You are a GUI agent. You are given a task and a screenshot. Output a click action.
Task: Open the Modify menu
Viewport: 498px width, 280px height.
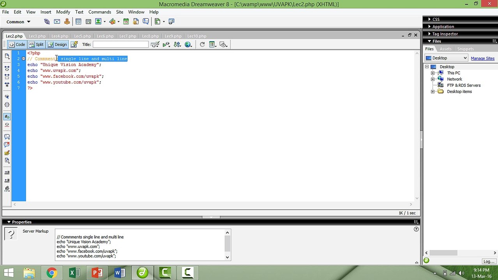click(63, 12)
